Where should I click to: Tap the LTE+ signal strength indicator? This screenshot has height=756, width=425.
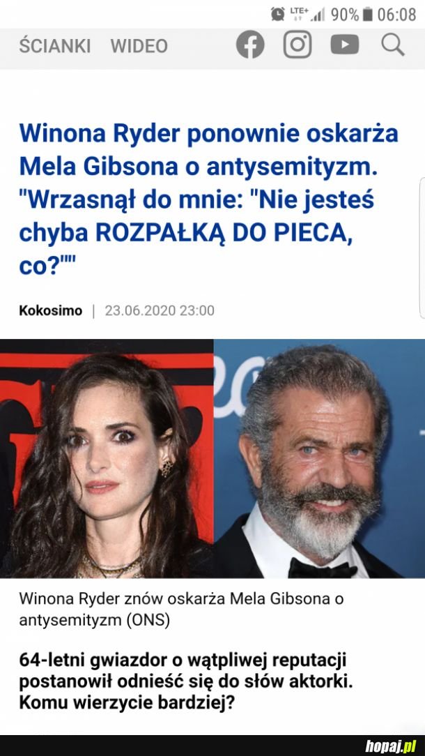307,14
